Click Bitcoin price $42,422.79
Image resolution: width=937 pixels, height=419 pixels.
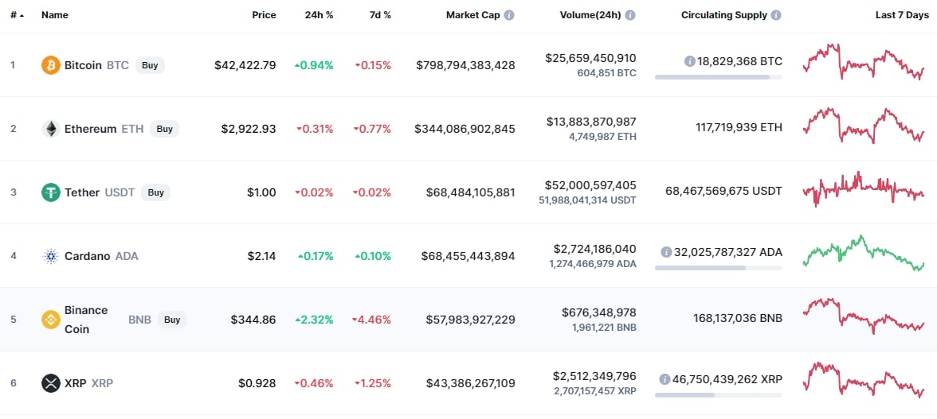click(x=245, y=65)
